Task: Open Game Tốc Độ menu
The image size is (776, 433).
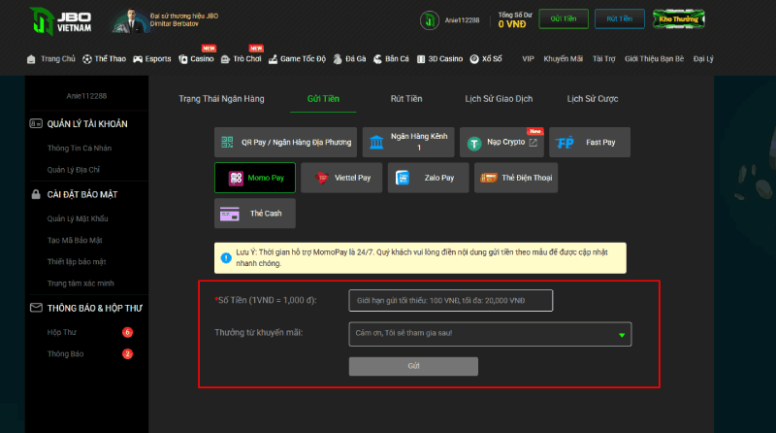Action: click(297, 59)
